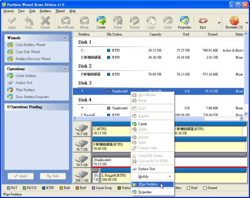Viewport: 250px width, 198px height.
Task: Click the Undo button at bottom left
Action: click(x=53, y=176)
